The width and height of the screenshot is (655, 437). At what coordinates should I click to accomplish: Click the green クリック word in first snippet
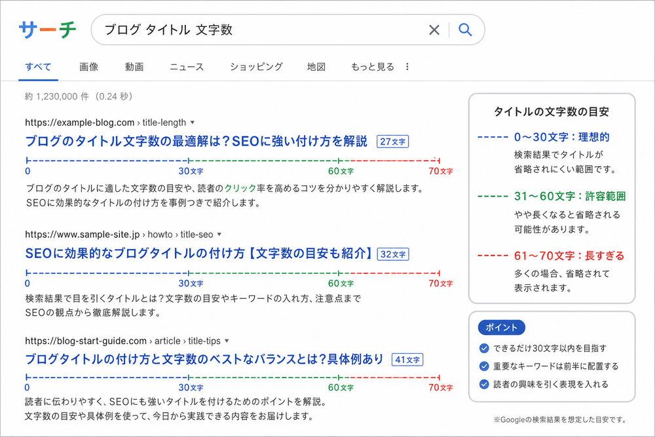[240, 189]
